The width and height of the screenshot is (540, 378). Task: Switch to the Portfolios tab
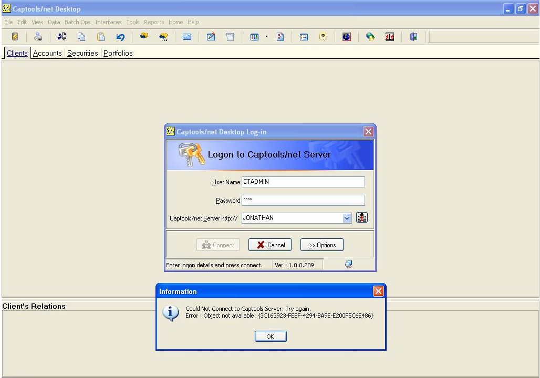118,53
